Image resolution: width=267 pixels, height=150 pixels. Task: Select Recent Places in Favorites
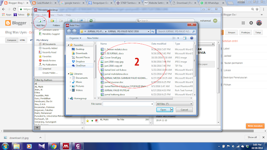tap(83, 57)
